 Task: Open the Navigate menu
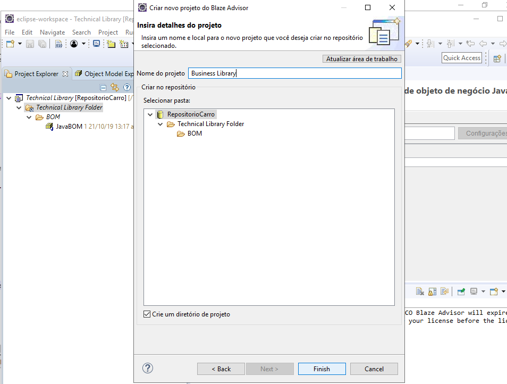pyautogui.click(x=52, y=32)
